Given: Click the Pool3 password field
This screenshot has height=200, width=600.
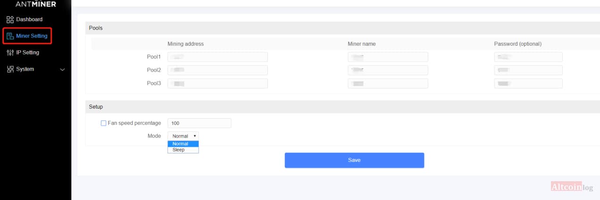Looking at the screenshot, I should point(528,83).
